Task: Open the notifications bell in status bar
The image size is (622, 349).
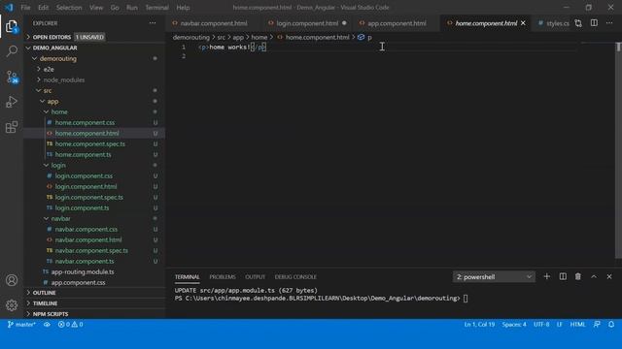Action: click(x=611, y=325)
